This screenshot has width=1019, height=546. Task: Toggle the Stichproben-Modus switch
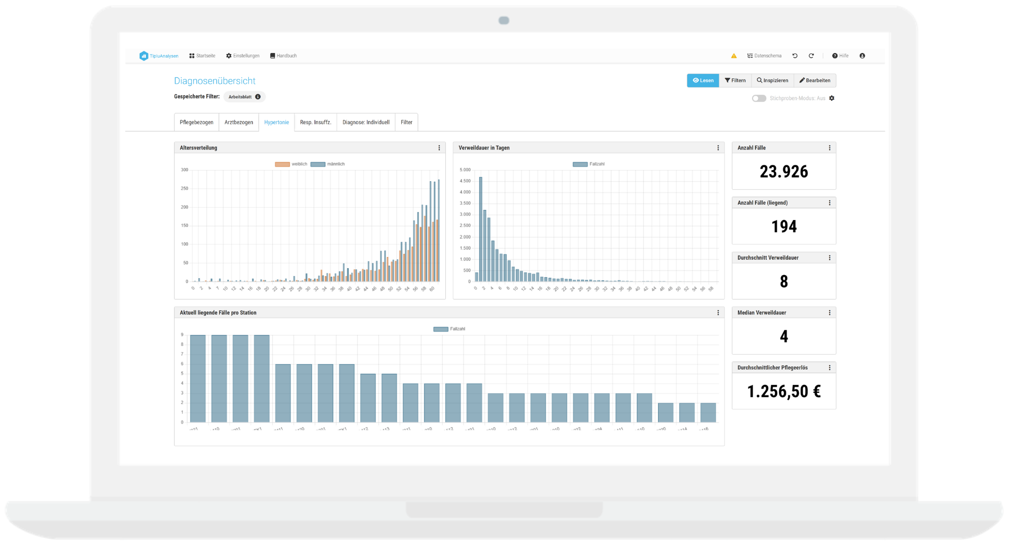click(x=759, y=98)
